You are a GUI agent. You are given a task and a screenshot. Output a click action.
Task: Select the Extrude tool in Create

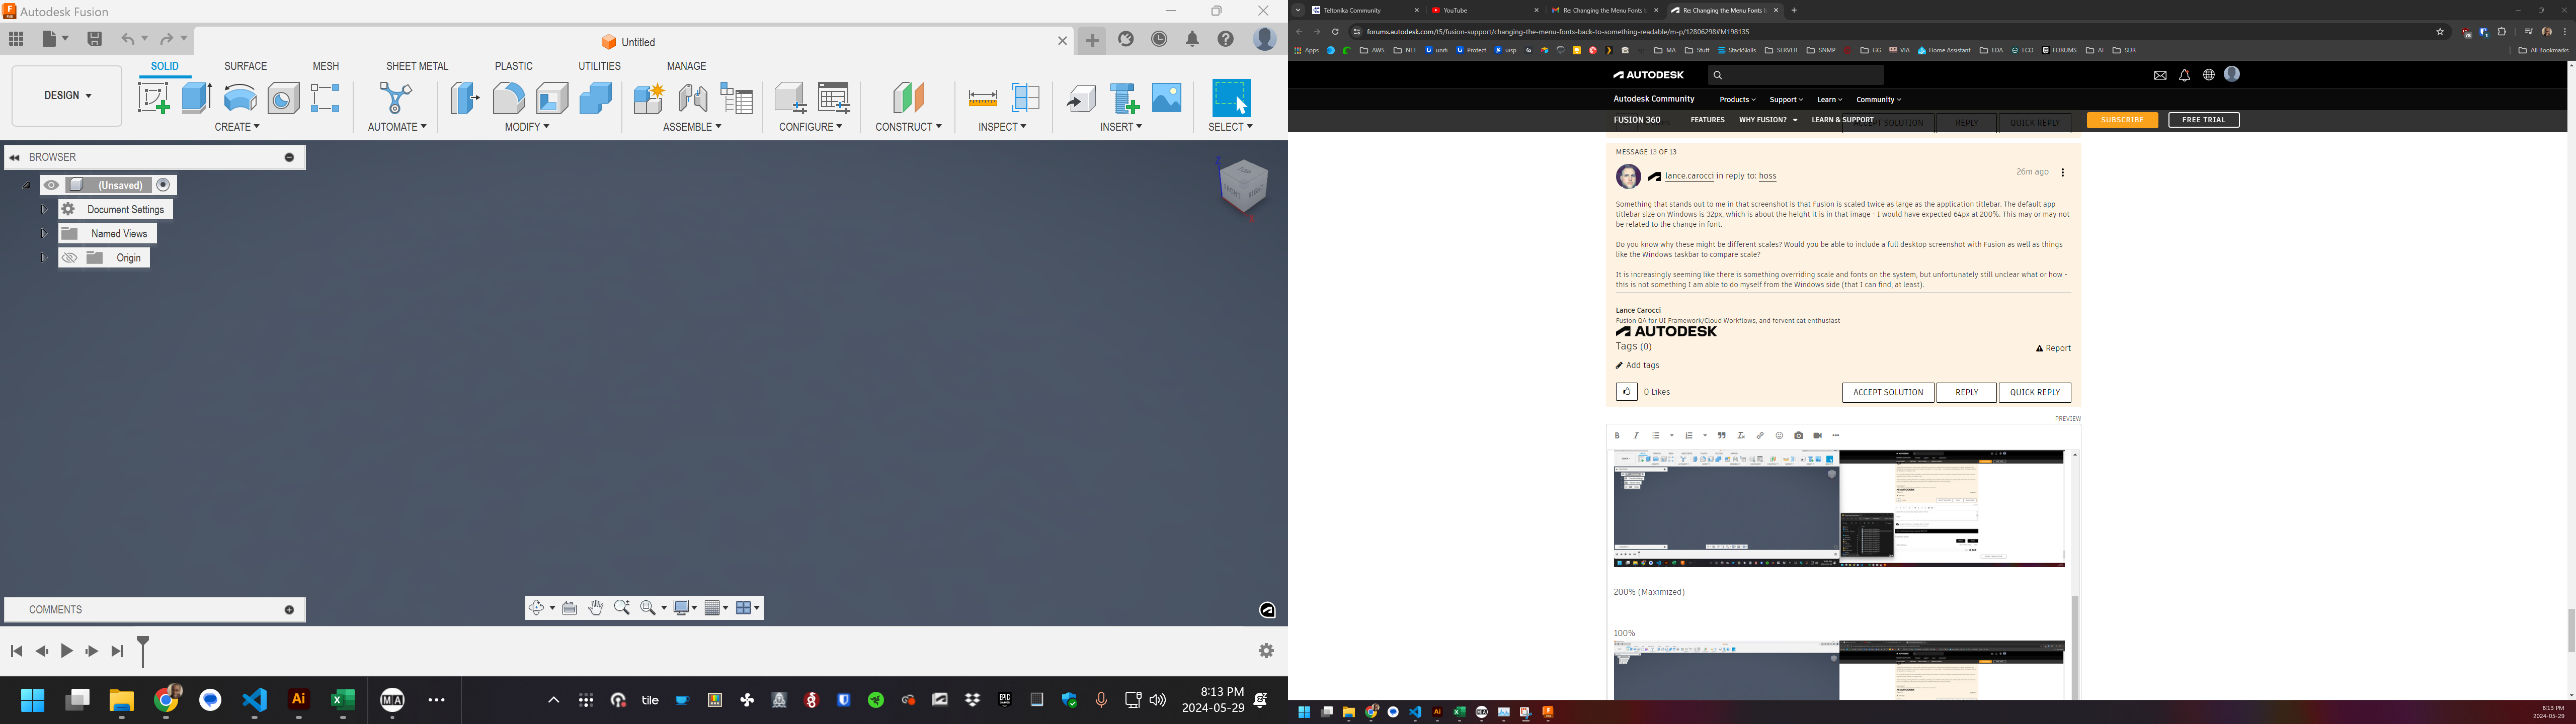click(197, 98)
